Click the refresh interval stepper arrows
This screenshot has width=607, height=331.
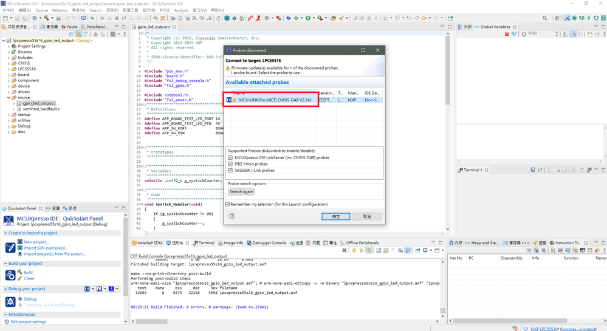557,34
